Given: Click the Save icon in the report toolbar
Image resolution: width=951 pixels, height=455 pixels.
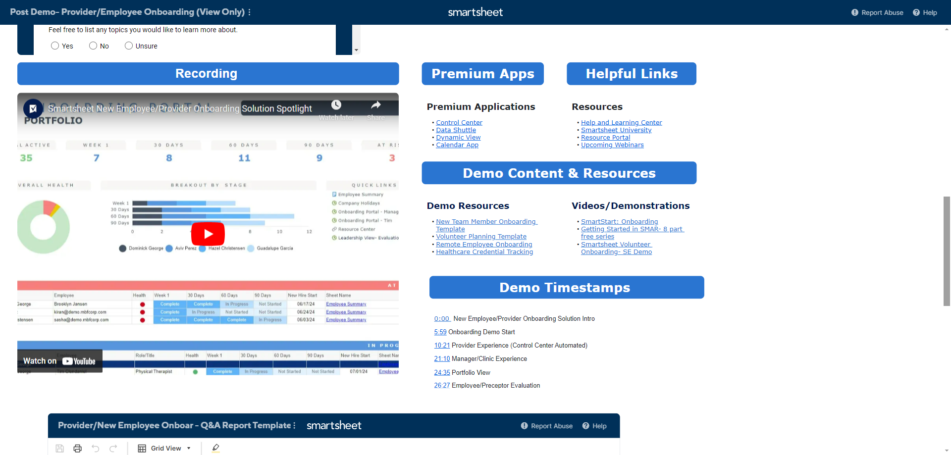Looking at the screenshot, I should 59,448.
